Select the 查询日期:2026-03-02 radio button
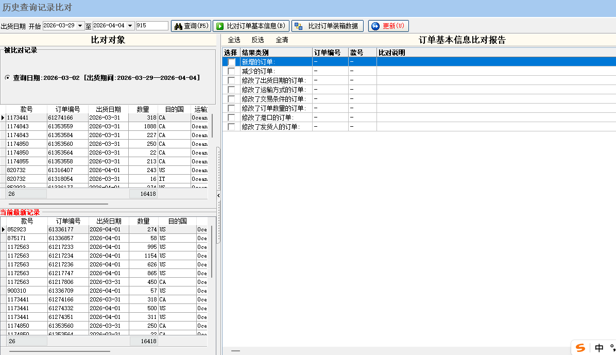This screenshot has width=616, height=355. 7,78
